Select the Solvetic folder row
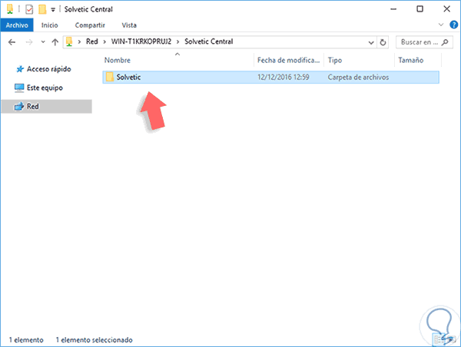 coord(270,78)
